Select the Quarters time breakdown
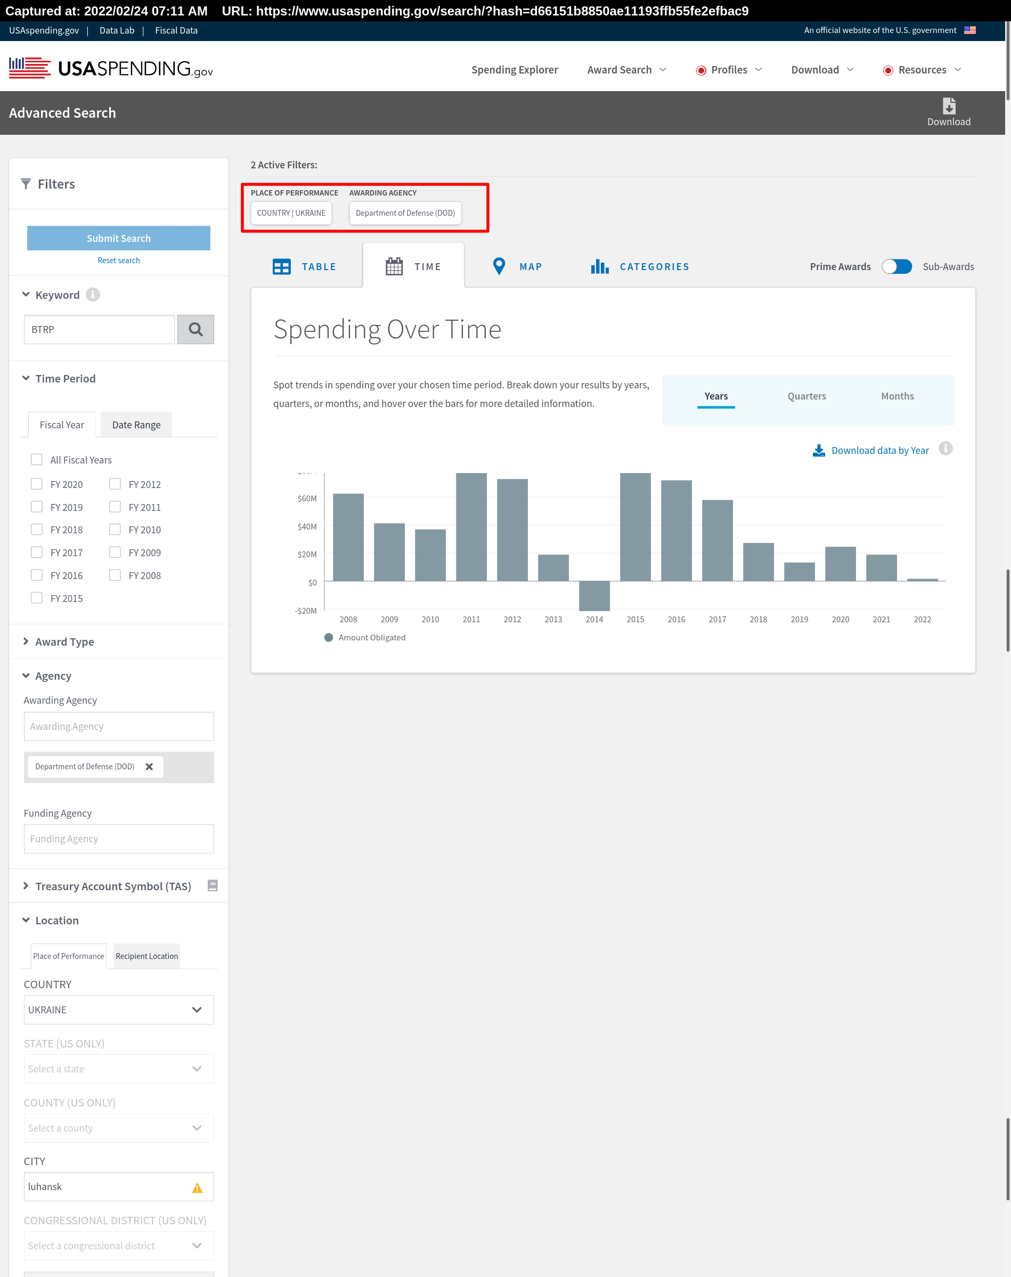Viewport: 1011px width, 1277px height. tap(807, 396)
